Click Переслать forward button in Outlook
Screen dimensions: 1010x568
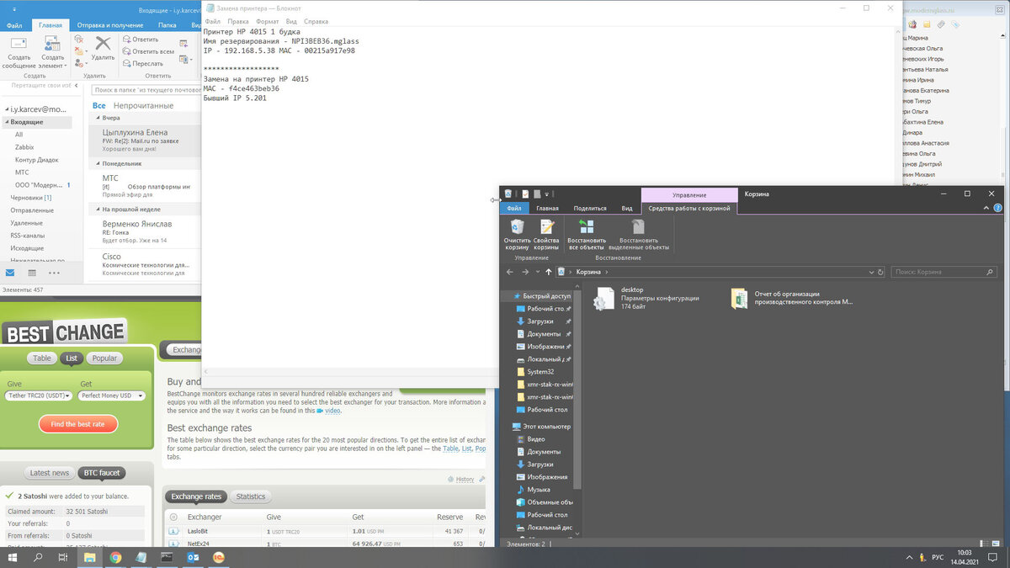pos(142,63)
